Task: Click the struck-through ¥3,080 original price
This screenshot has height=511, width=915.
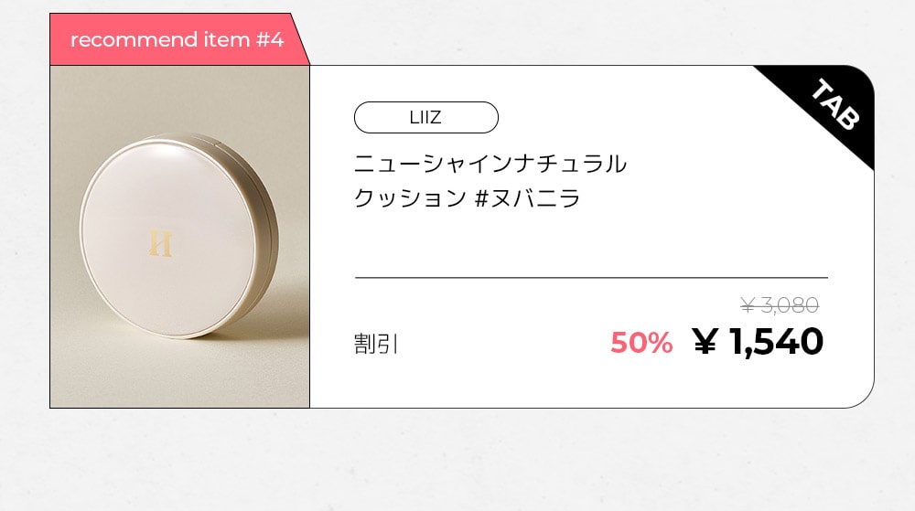Action: tap(779, 305)
